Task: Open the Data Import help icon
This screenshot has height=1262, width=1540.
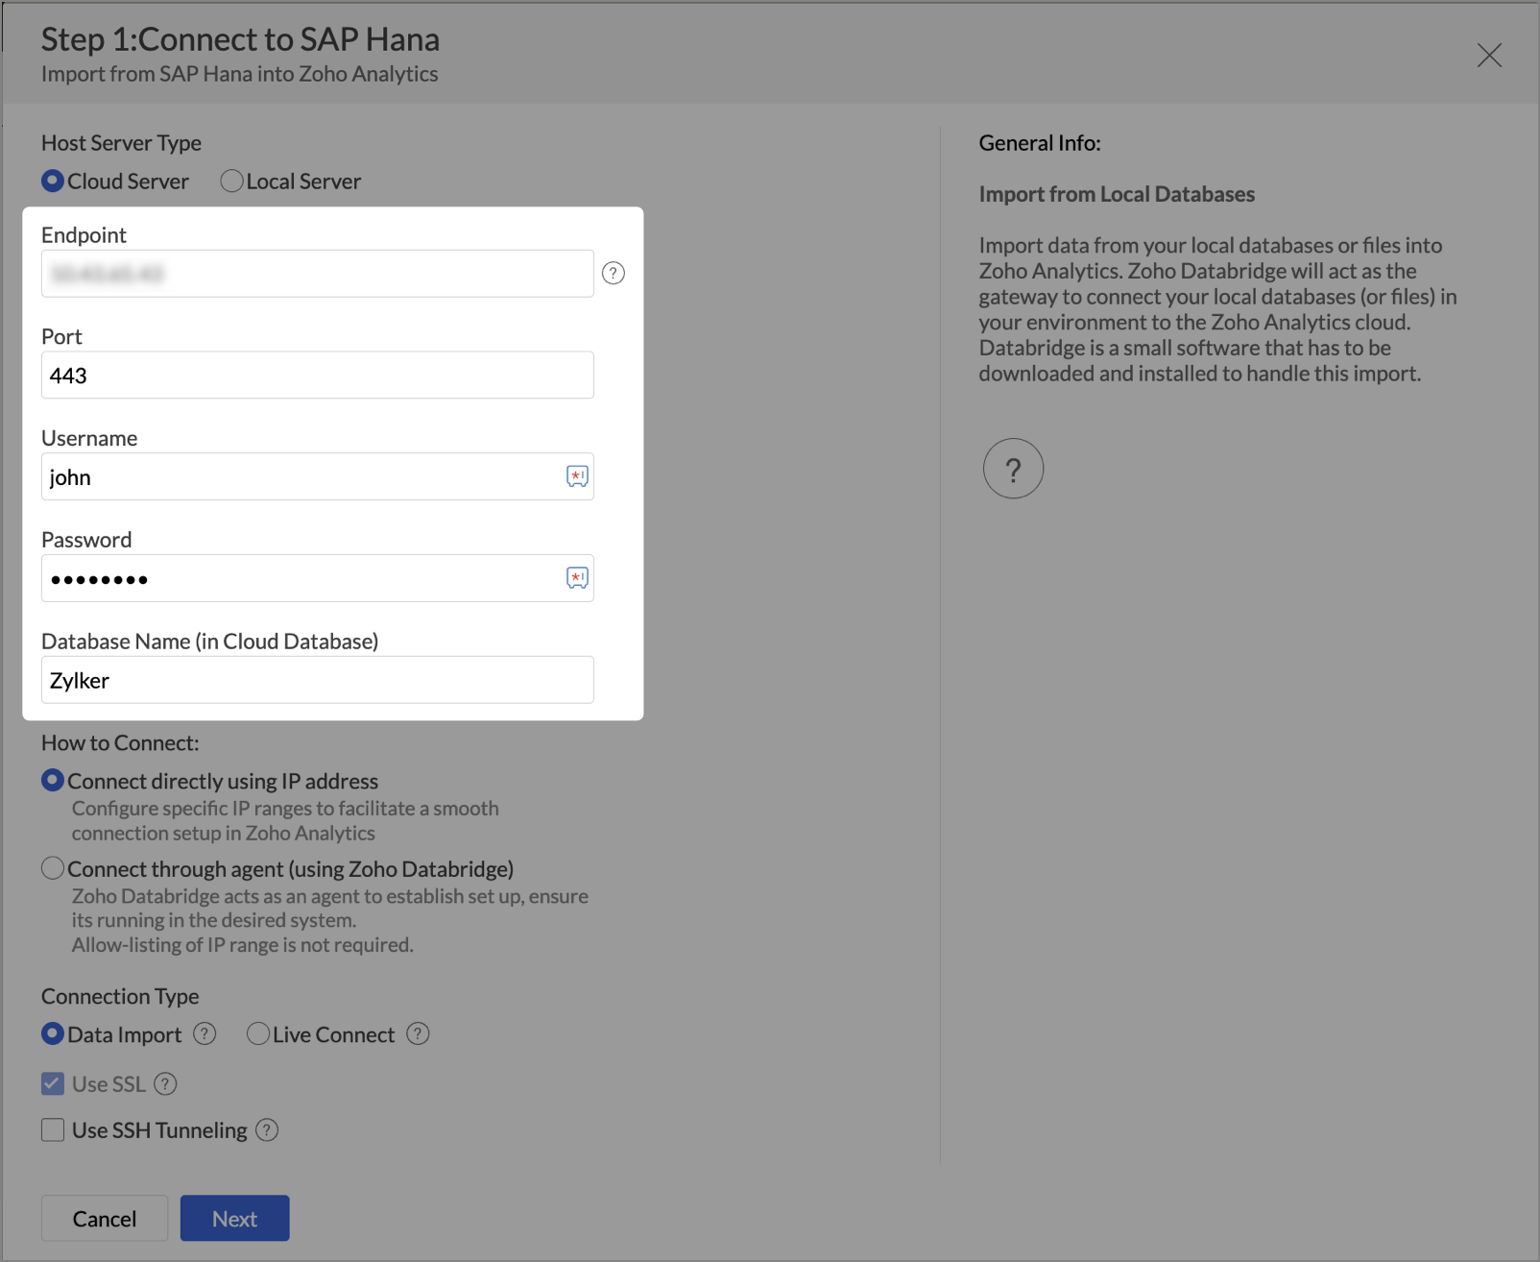Action: tap(205, 1034)
